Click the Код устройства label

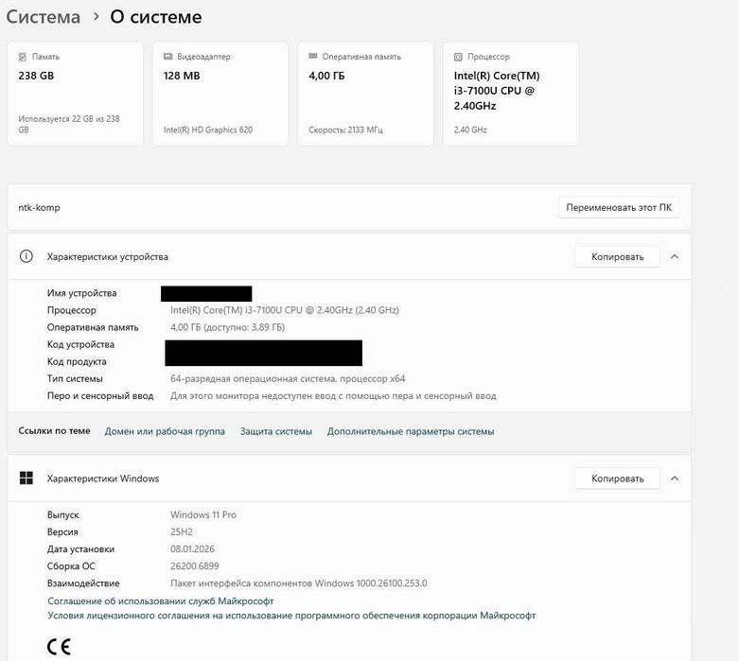[x=80, y=344]
